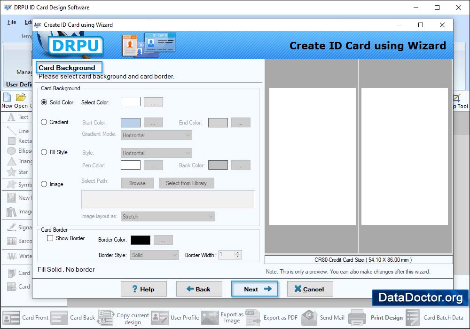The height and width of the screenshot is (329, 470).
Task: Click Export as Image
Action: [x=222, y=318]
